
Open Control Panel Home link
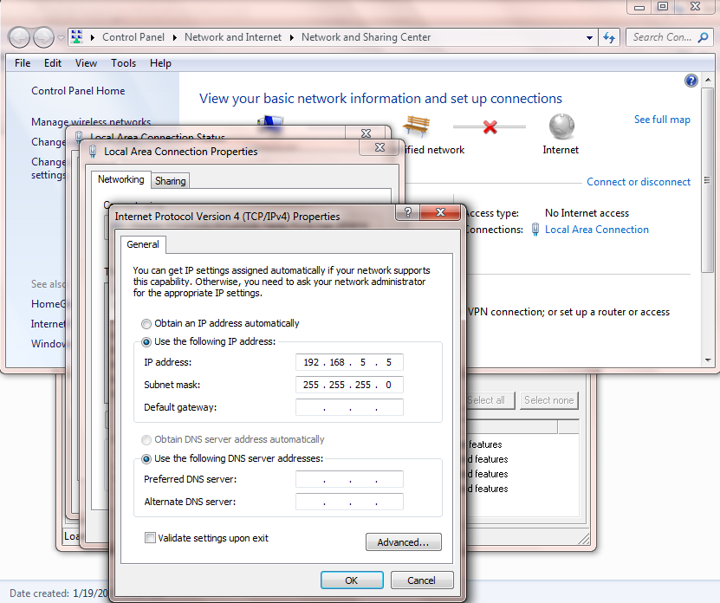pos(78,91)
